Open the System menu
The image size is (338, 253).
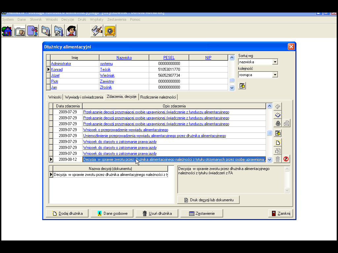(x=8, y=19)
